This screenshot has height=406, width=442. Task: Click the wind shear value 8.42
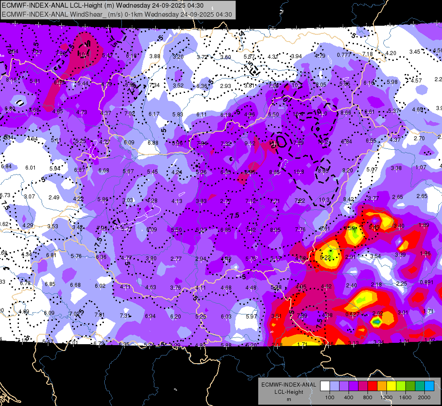click(x=349, y=199)
